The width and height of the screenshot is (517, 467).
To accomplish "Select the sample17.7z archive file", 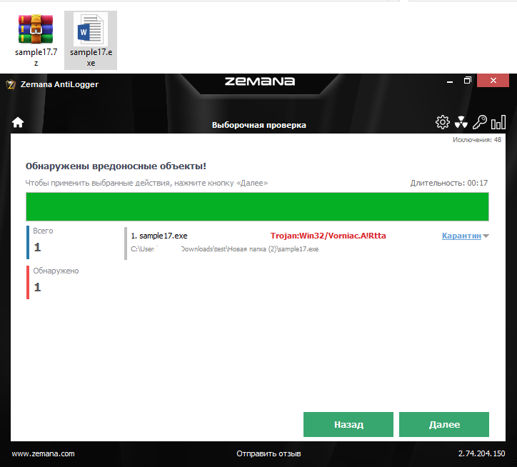I will point(36,39).
